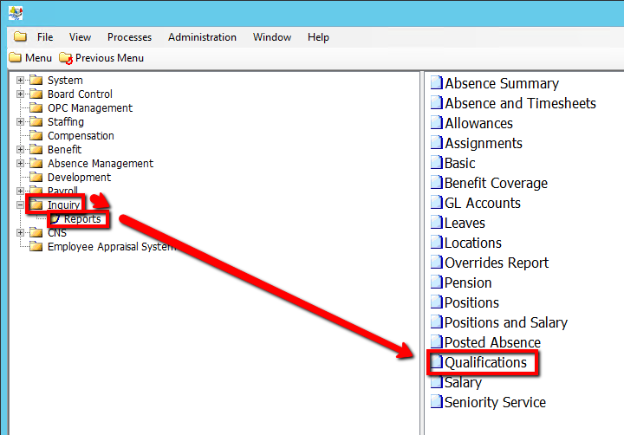Select Employee Appraisal System in the tree
This screenshot has width=624, height=435.
click(111, 247)
